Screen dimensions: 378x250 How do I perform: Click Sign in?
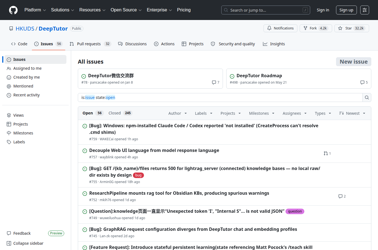(x=323, y=10)
